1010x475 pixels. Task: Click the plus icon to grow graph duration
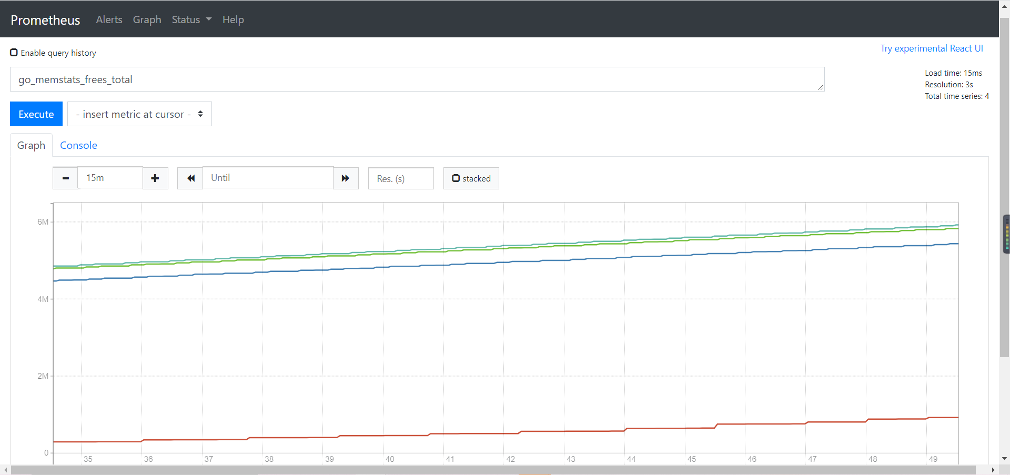click(155, 178)
